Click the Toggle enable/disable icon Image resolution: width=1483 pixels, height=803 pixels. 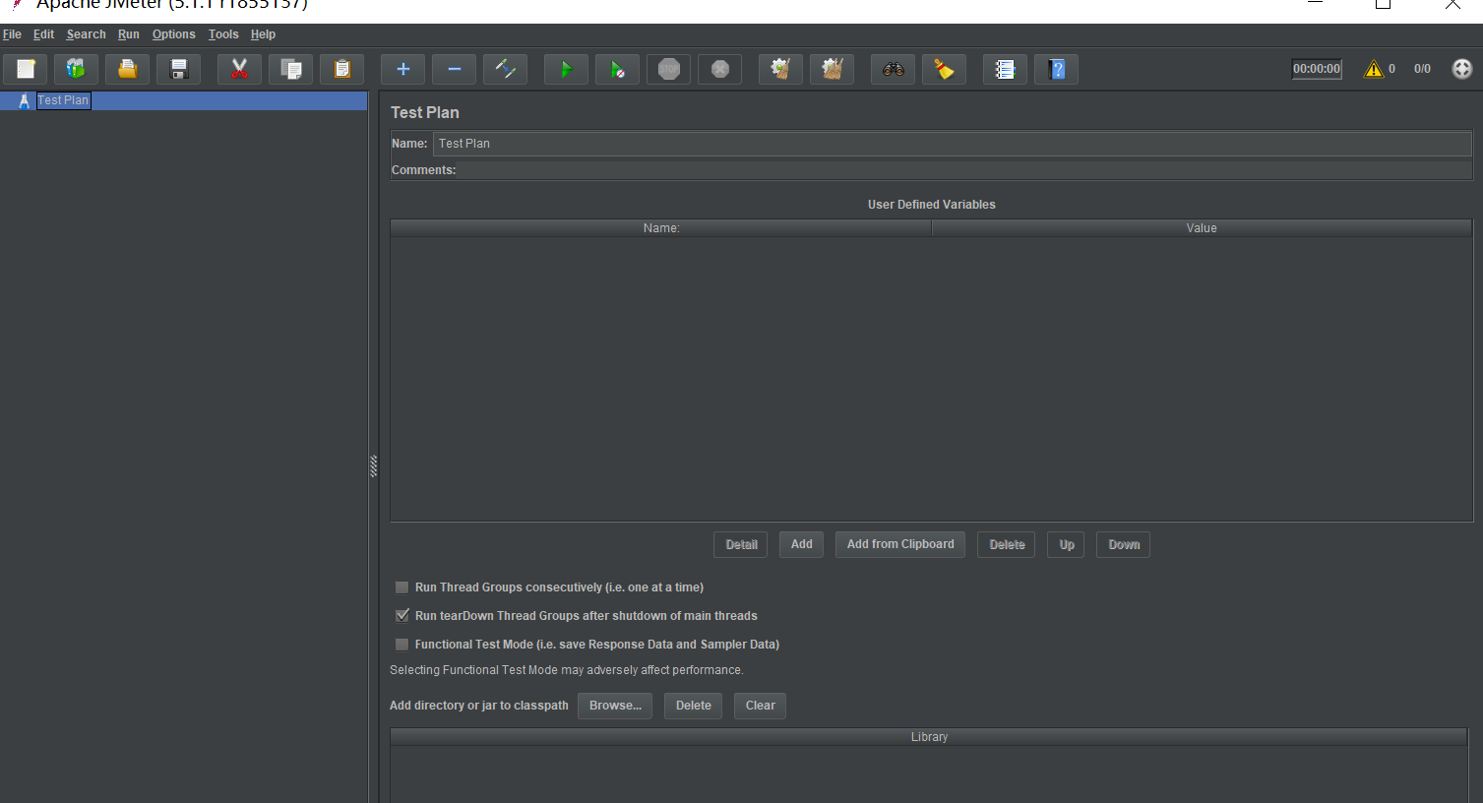tap(505, 69)
